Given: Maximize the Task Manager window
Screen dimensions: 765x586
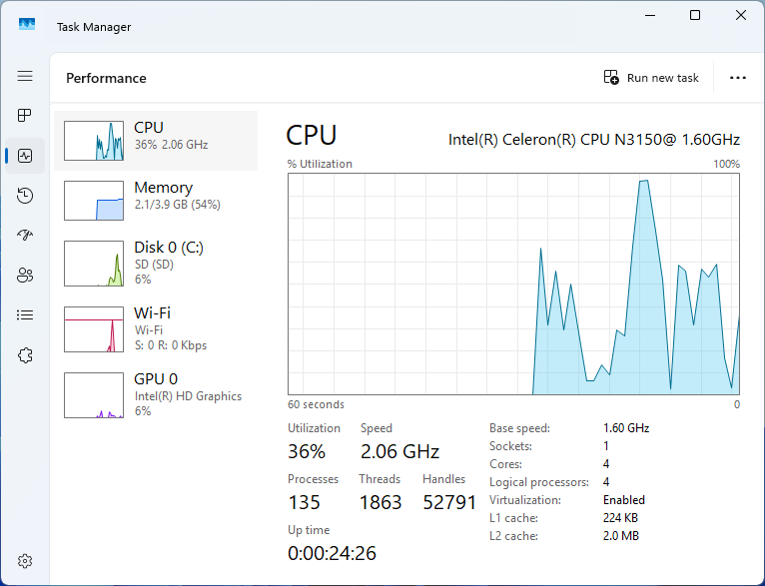Looking at the screenshot, I should pyautogui.click(x=695, y=15).
